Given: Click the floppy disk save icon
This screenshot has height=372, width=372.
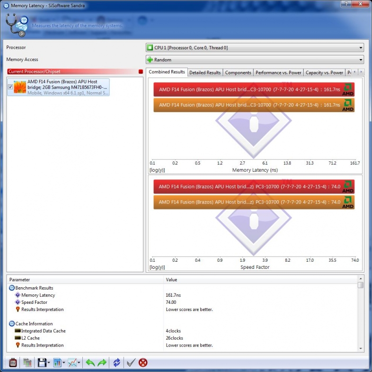Looking at the screenshot, I should (x=42, y=363).
